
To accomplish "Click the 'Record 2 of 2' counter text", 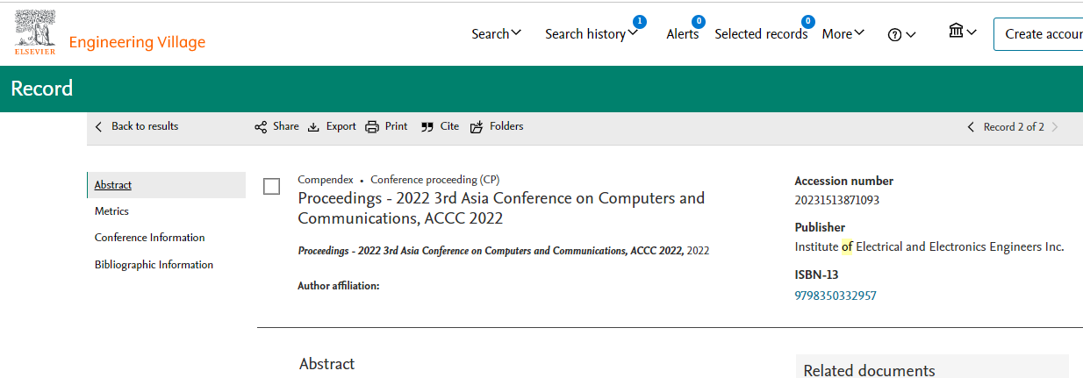I will [x=1014, y=127].
